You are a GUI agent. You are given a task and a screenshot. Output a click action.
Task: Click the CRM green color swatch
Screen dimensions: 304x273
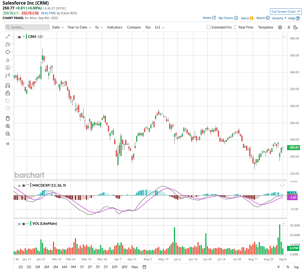(26, 37)
